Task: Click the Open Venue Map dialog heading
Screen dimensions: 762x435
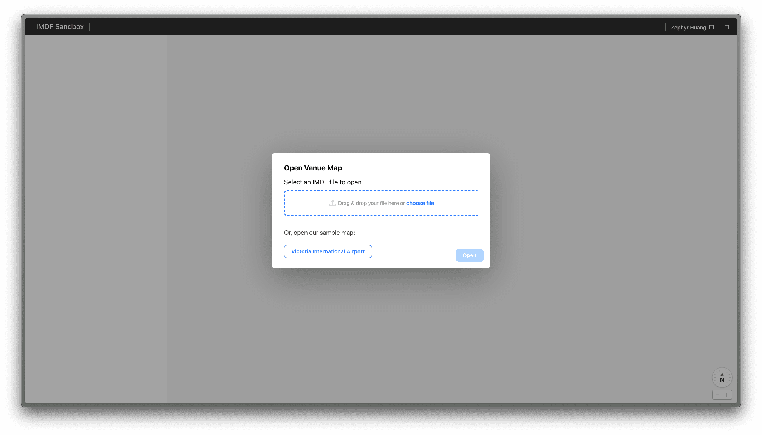Action: point(313,168)
